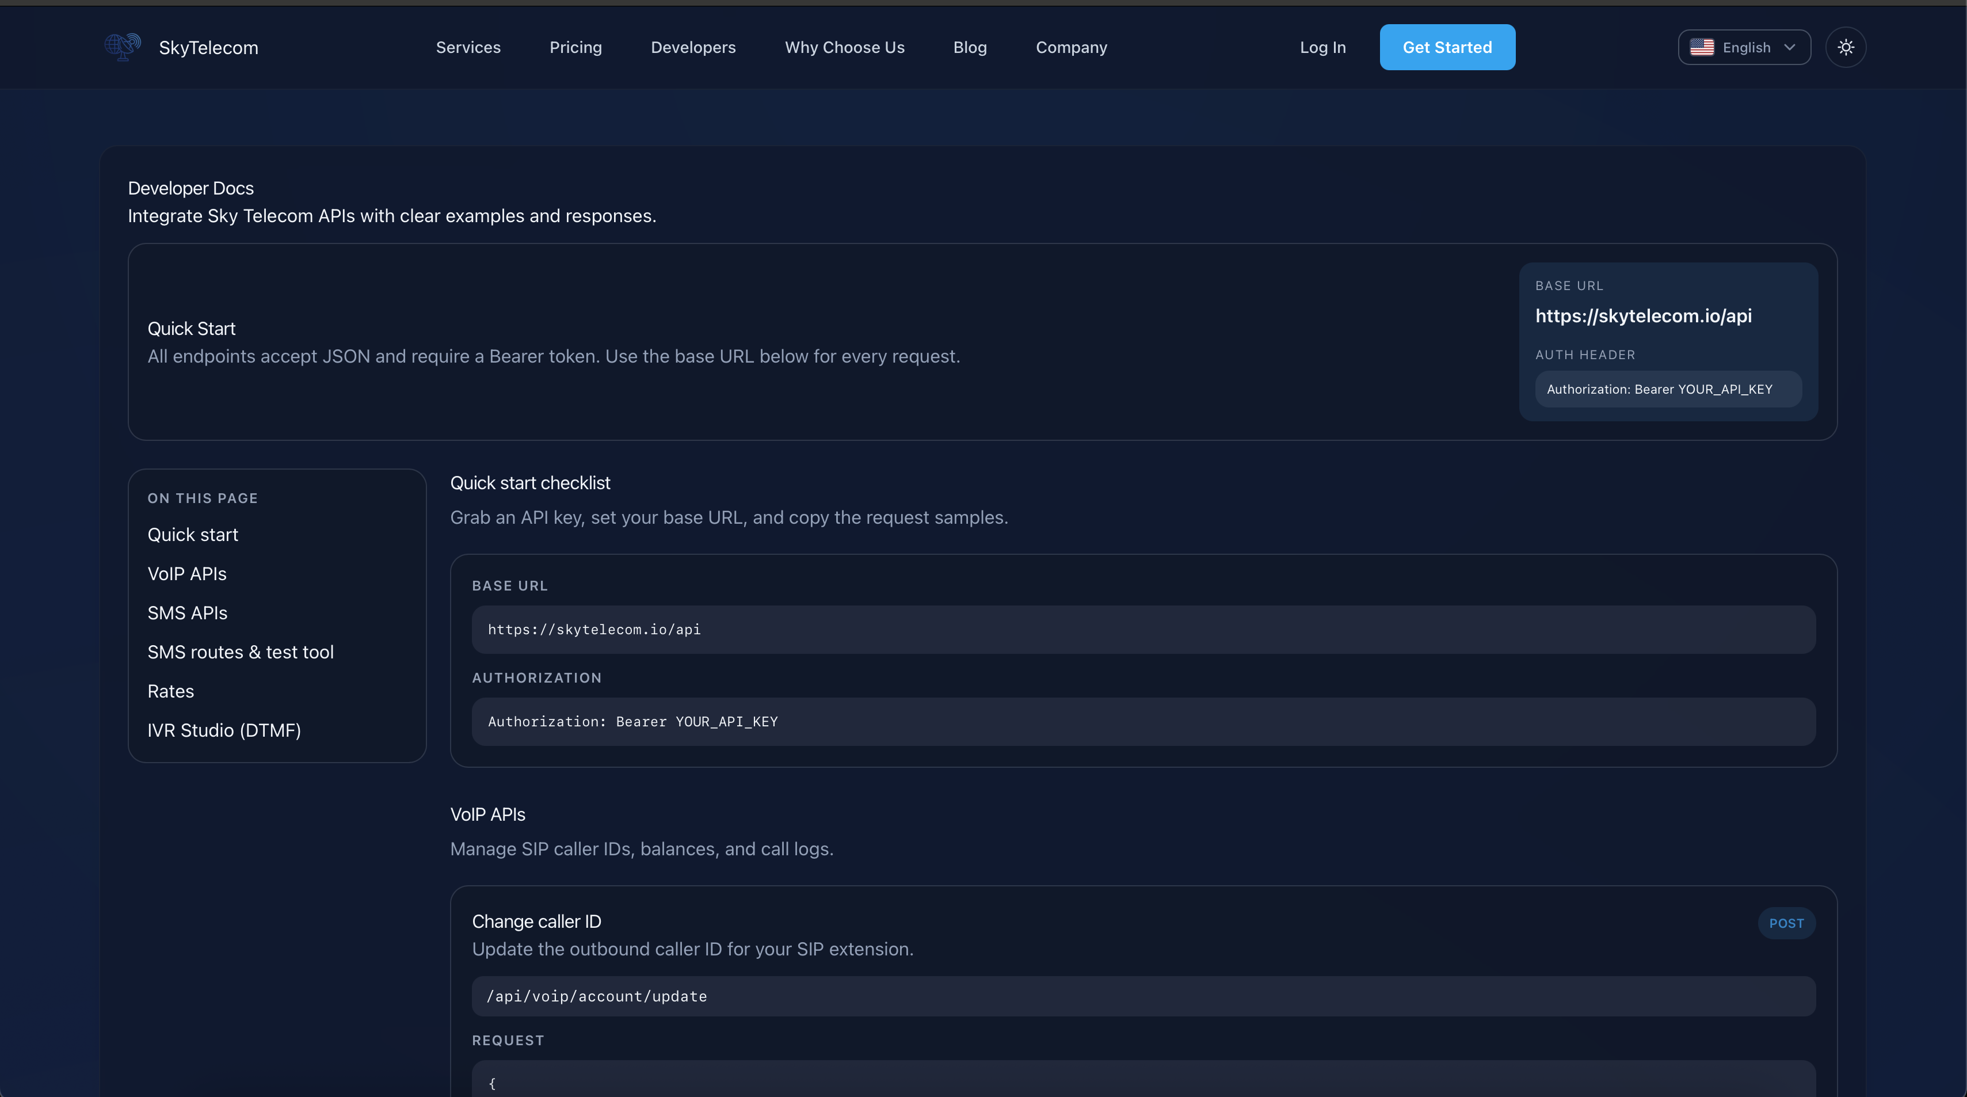Select Pricing in the navigation bar

pyautogui.click(x=575, y=47)
